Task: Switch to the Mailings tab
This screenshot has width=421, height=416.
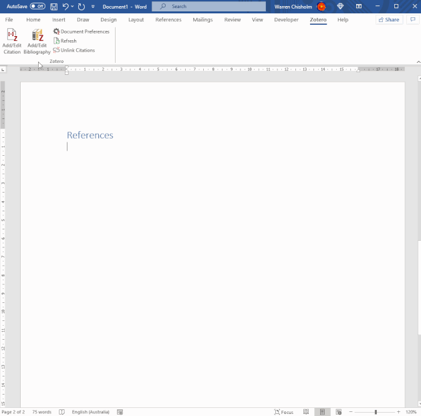Action: click(202, 19)
